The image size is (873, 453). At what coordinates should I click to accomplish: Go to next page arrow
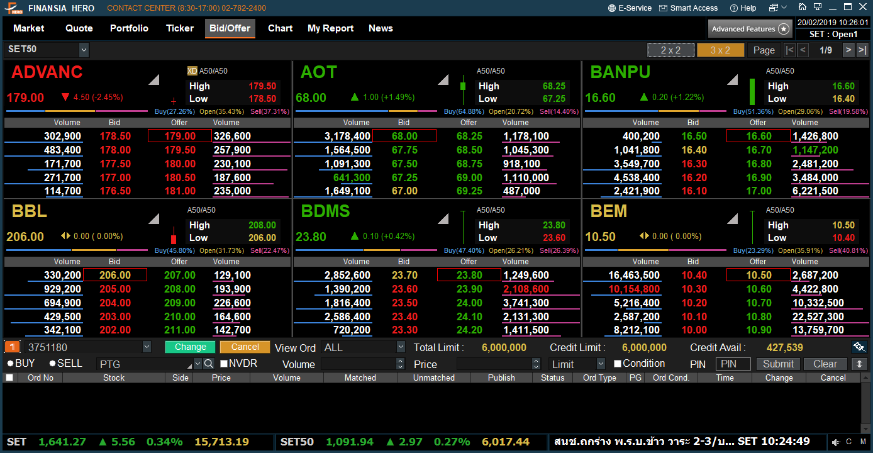click(x=848, y=50)
